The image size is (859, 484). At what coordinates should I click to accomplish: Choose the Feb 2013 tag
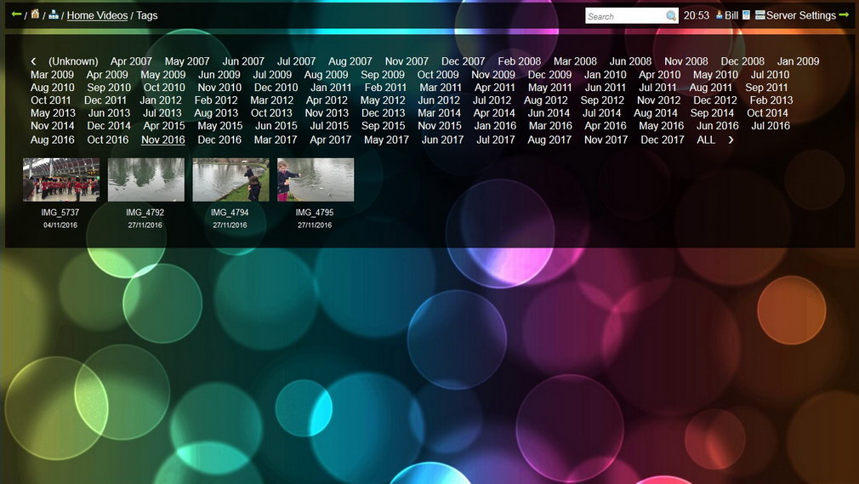click(x=771, y=100)
